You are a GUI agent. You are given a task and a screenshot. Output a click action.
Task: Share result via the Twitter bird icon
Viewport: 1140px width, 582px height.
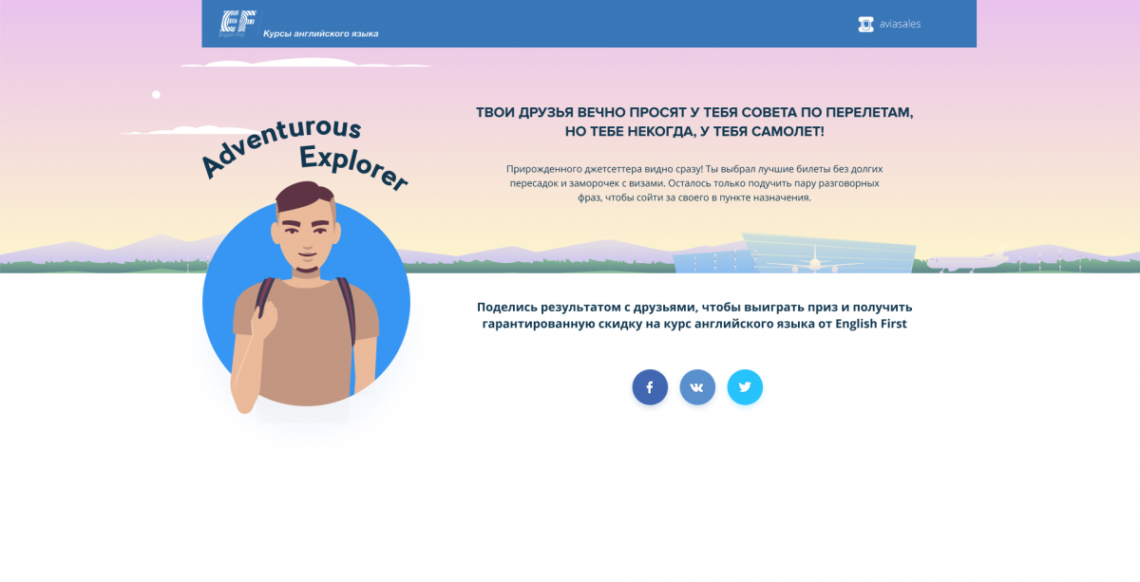click(x=745, y=387)
